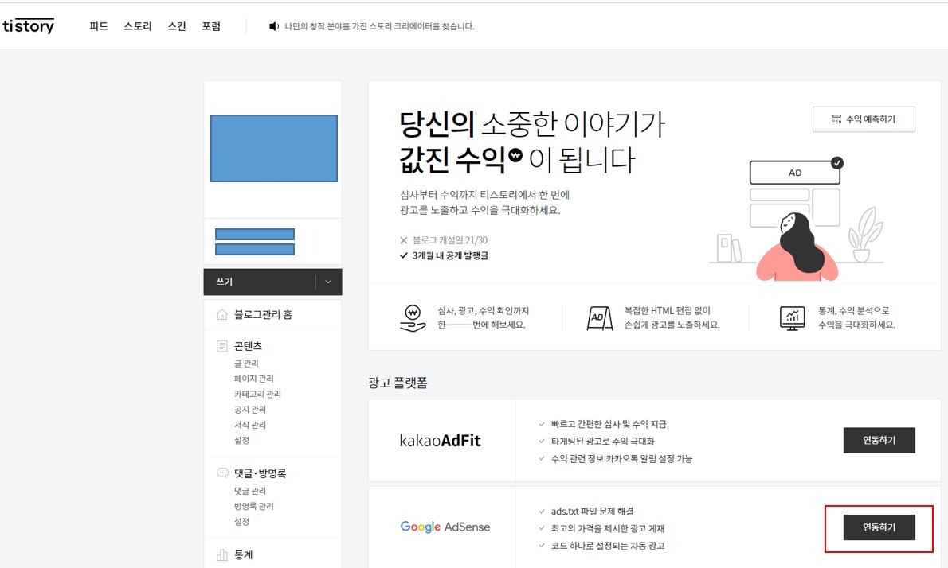
Task: Click the calculator icon in 수익 예측하기
Action: click(x=836, y=119)
